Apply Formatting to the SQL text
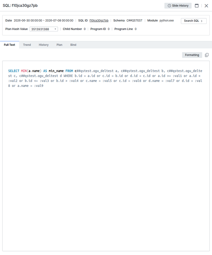212x255 pixels. tap(192, 55)
